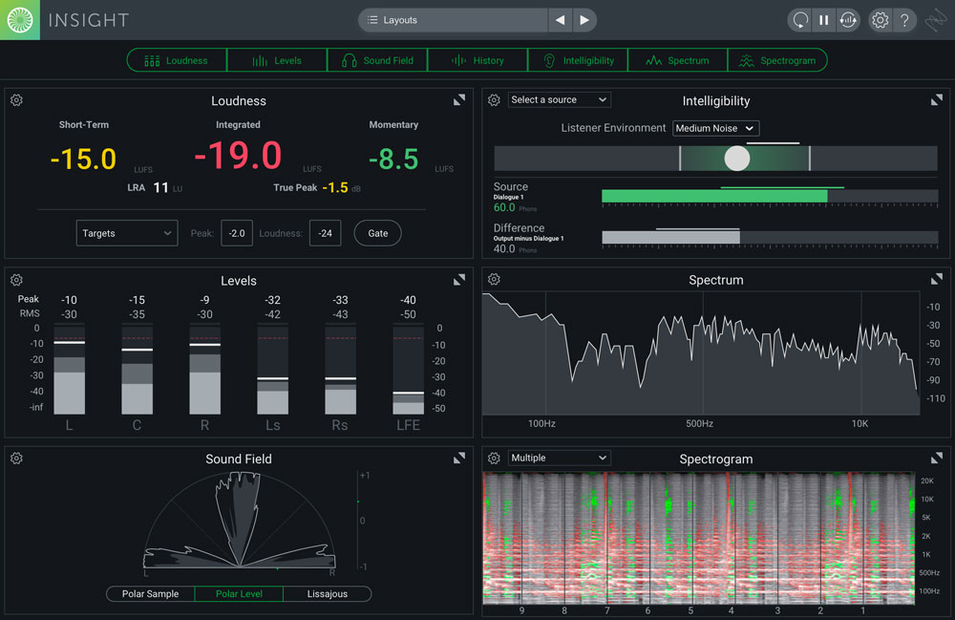Viewport: 955px width, 620px height.
Task: Open Intelligibility panel settings gear
Action: click(x=494, y=100)
